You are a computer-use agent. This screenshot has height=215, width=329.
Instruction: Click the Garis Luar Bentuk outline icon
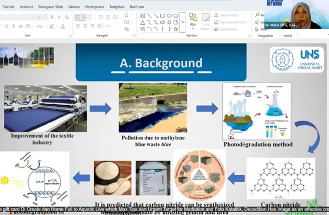(217, 22)
